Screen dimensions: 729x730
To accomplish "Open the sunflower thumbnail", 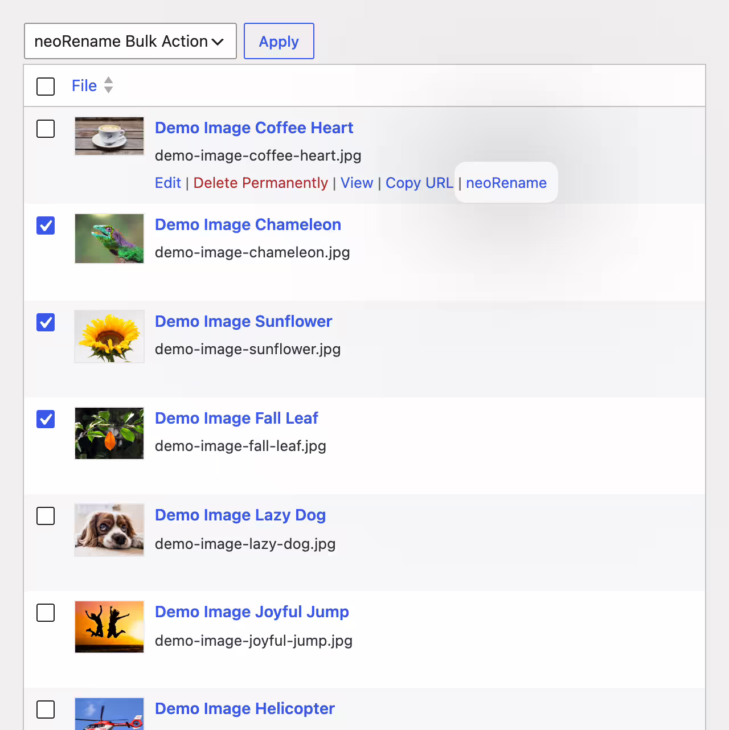I will click(109, 337).
